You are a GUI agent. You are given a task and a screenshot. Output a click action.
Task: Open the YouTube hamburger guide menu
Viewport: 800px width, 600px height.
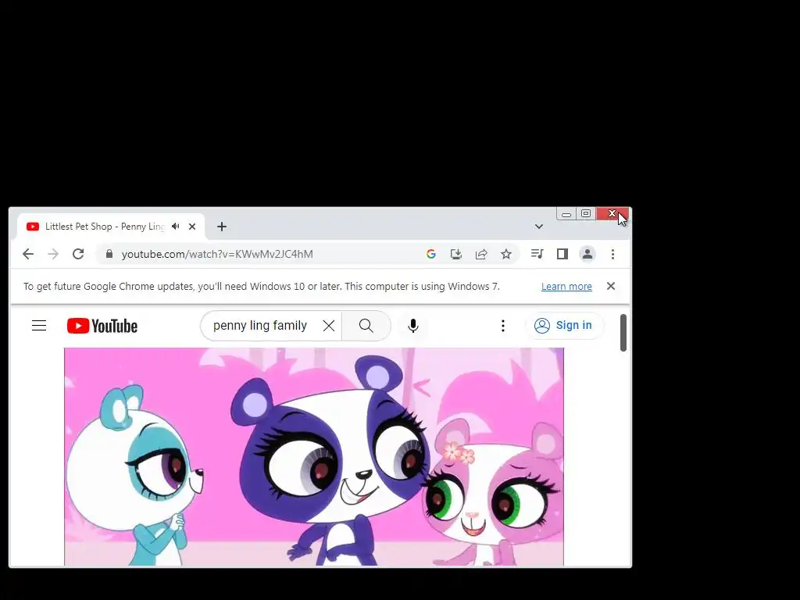39,326
